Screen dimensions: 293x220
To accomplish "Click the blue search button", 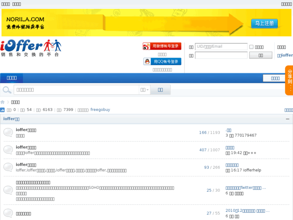I will pos(160,90).
